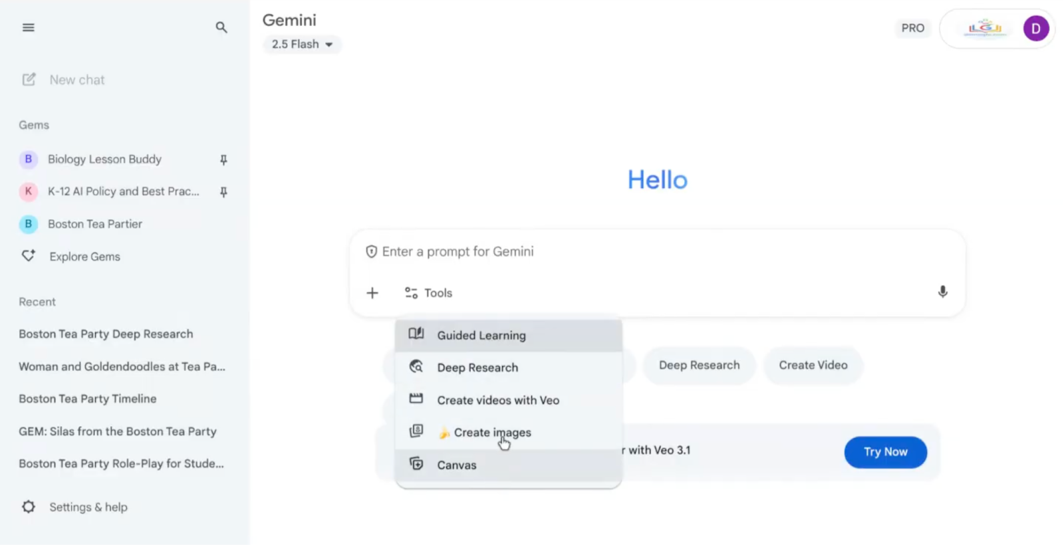The image size is (1064, 545).
Task: Pick Create videos with Veo option
Action: [x=497, y=400]
